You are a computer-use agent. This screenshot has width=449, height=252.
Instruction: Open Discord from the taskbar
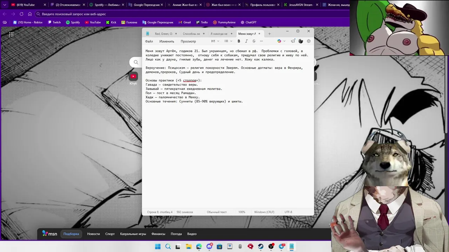point(209,246)
